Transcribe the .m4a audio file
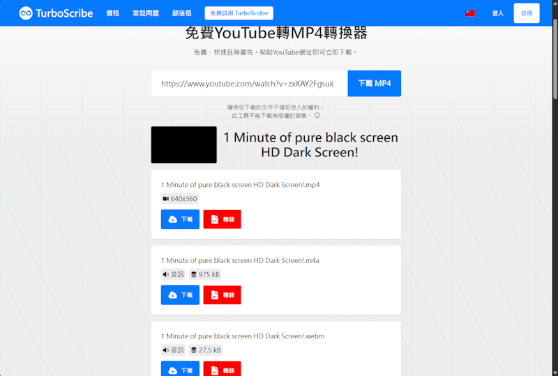 (x=222, y=295)
